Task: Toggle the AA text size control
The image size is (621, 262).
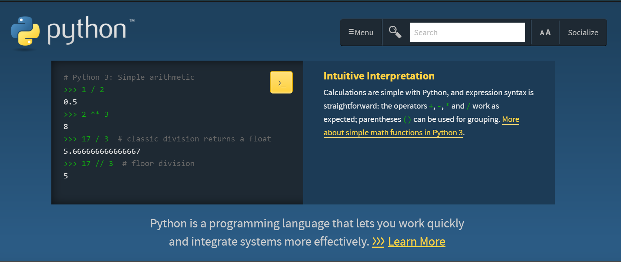Action: [x=545, y=33]
